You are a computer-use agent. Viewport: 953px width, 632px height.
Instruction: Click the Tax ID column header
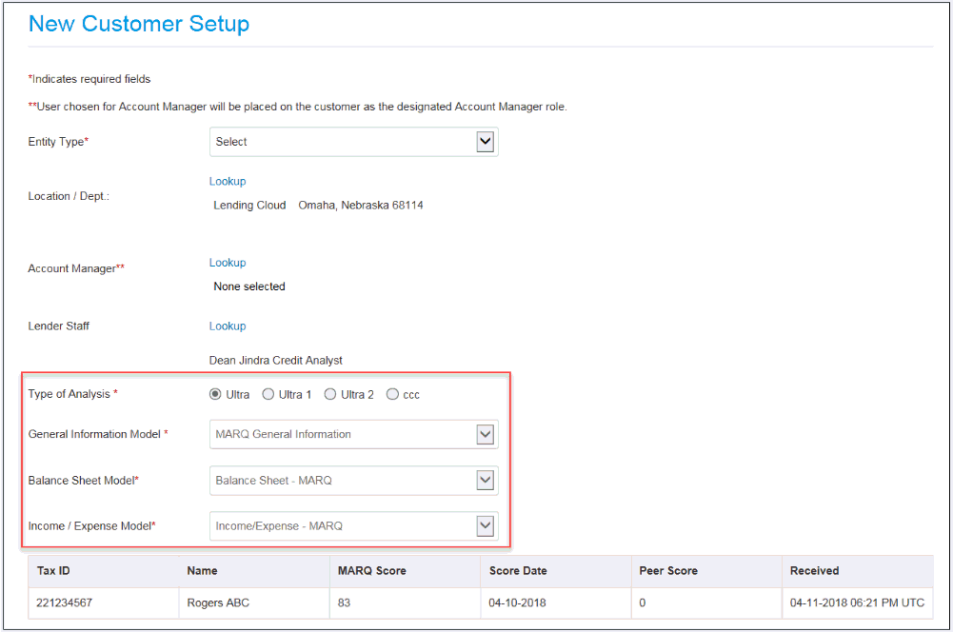pyautogui.click(x=54, y=570)
